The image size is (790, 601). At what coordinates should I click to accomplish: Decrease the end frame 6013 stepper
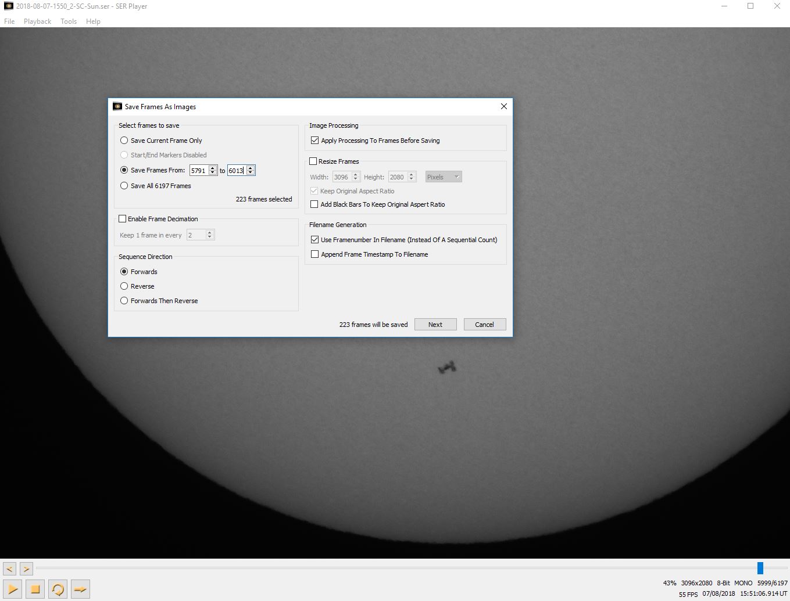(x=251, y=172)
